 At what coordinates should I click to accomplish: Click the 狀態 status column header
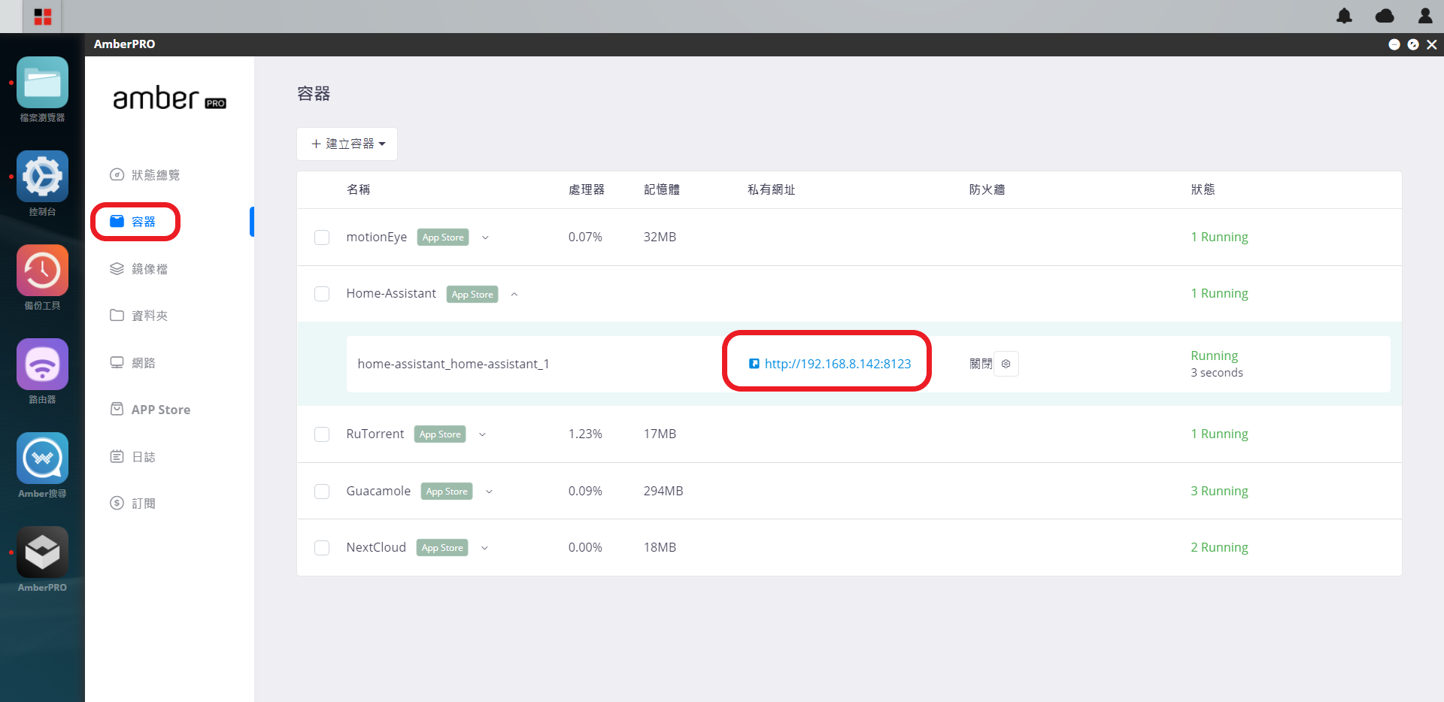pyautogui.click(x=1203, y=189)
